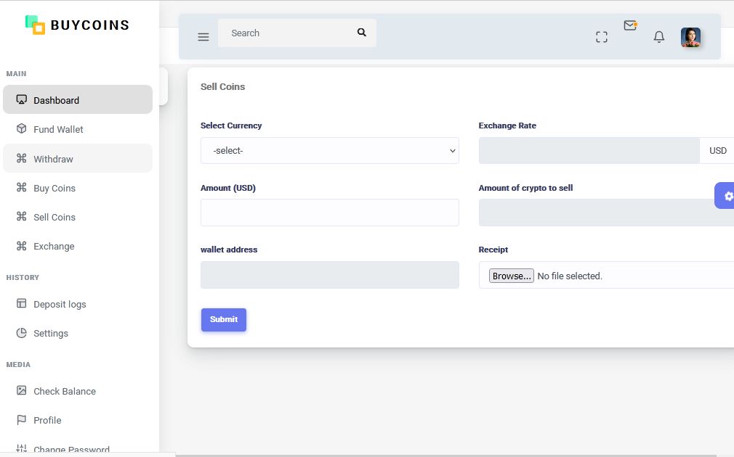Screen dimensions: 734x457
Task: Toggle fullscreen mode icon
Action: [x=602, y=37]
